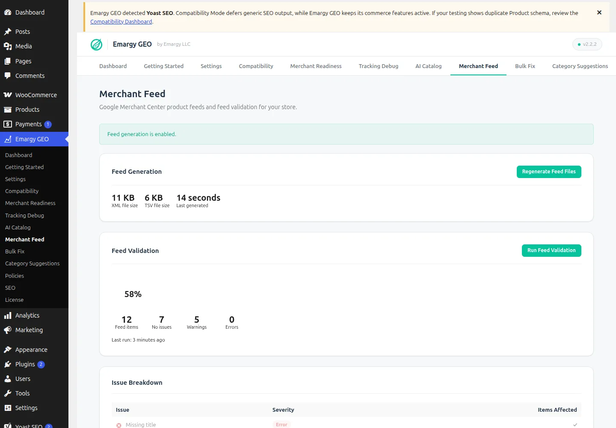Click the 58% validation score

point(133,294)
